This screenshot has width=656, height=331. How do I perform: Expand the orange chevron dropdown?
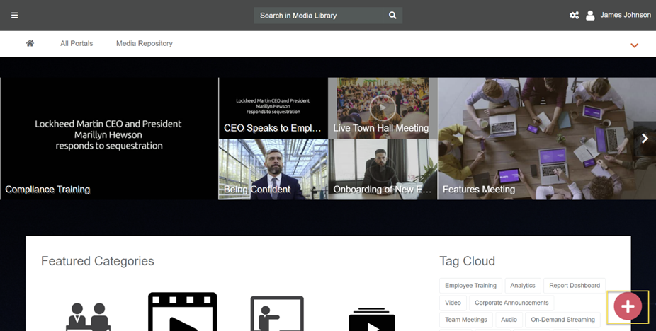click(634, 45)
